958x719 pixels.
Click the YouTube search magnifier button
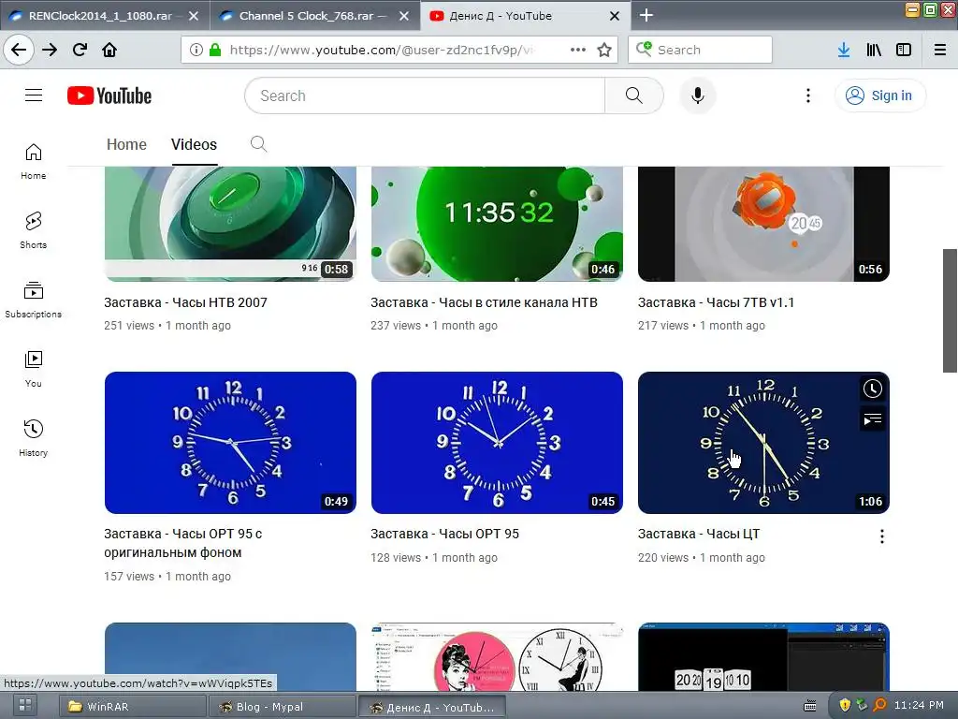(633, 95)
